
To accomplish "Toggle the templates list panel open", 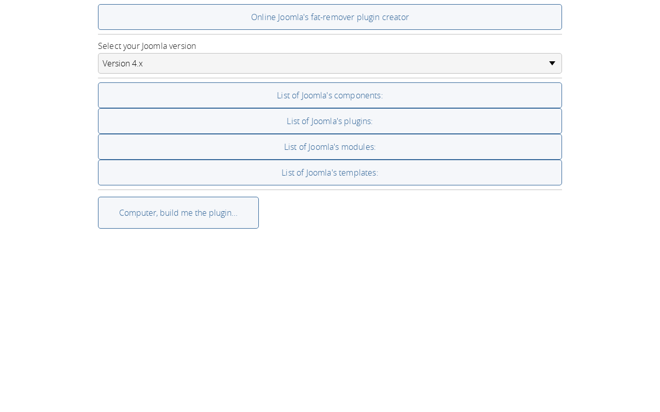I will pos(329,173).
